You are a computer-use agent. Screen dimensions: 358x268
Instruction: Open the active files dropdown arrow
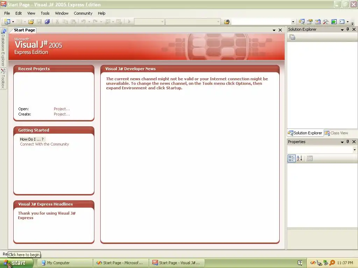click(x=274, y=30)
